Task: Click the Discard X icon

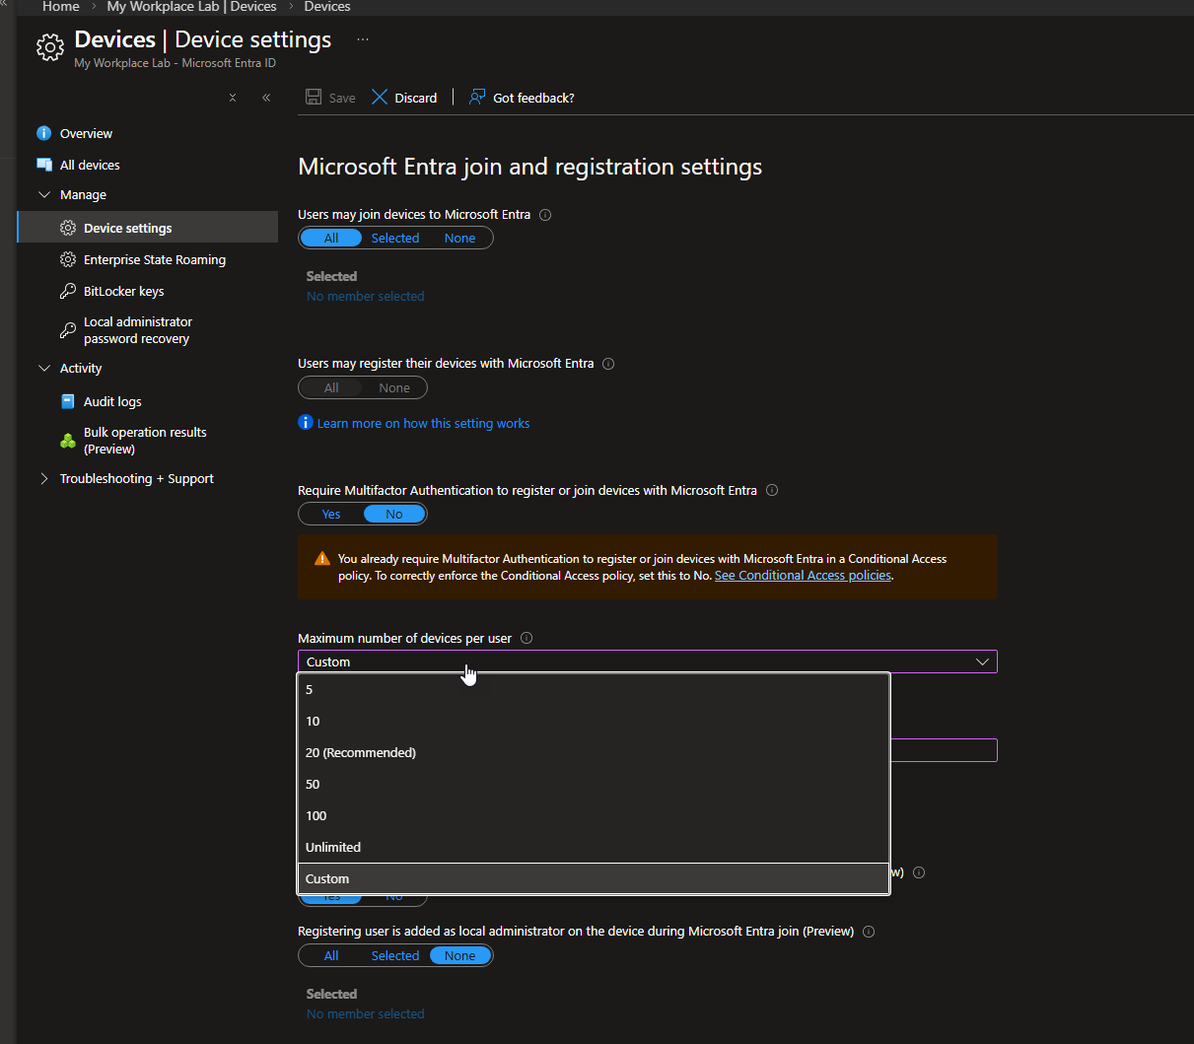Action: click(380, 97)
